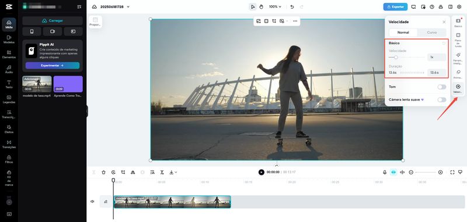
Task: Select the modelo de taxa.mp4 timeline clip
Action: [x=172, y=202]
